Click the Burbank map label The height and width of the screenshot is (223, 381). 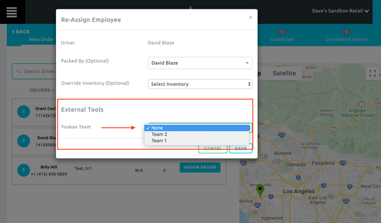coord(283,153)
